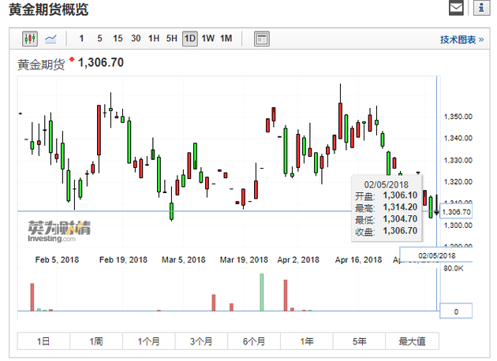Open the news/table layout icon
497x361 pixels.
coord(262,39)
